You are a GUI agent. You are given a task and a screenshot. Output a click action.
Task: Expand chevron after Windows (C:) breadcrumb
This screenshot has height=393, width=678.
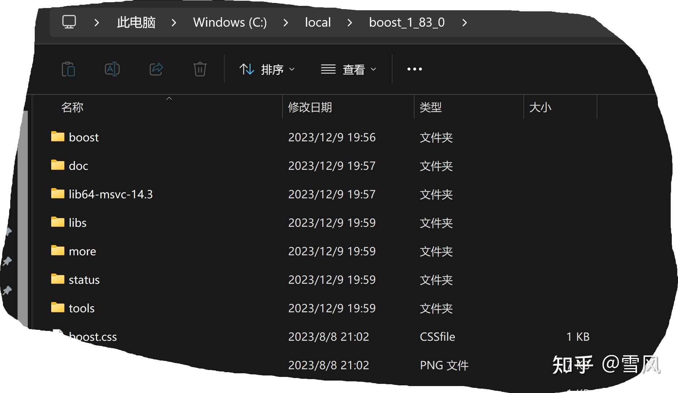[x=286, y=23]
